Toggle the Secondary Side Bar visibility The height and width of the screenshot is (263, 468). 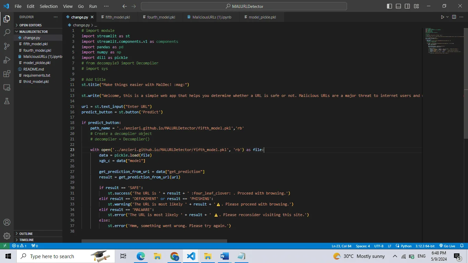(x=407, y=6)
